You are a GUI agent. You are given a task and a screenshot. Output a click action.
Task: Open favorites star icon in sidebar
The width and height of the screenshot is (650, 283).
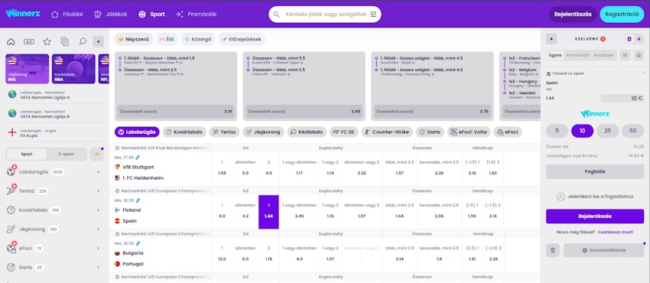pyautogui.click(x=47, y=41)
